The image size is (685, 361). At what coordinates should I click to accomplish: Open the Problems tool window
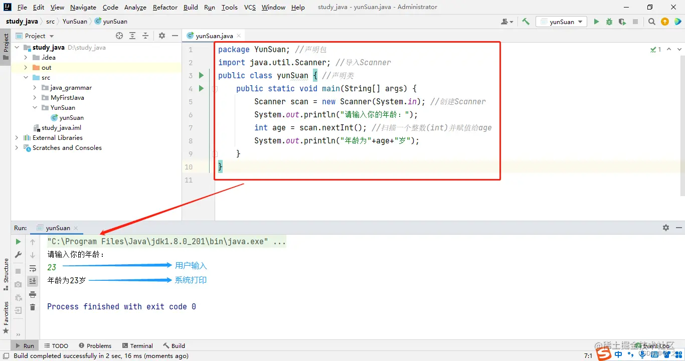95,345
